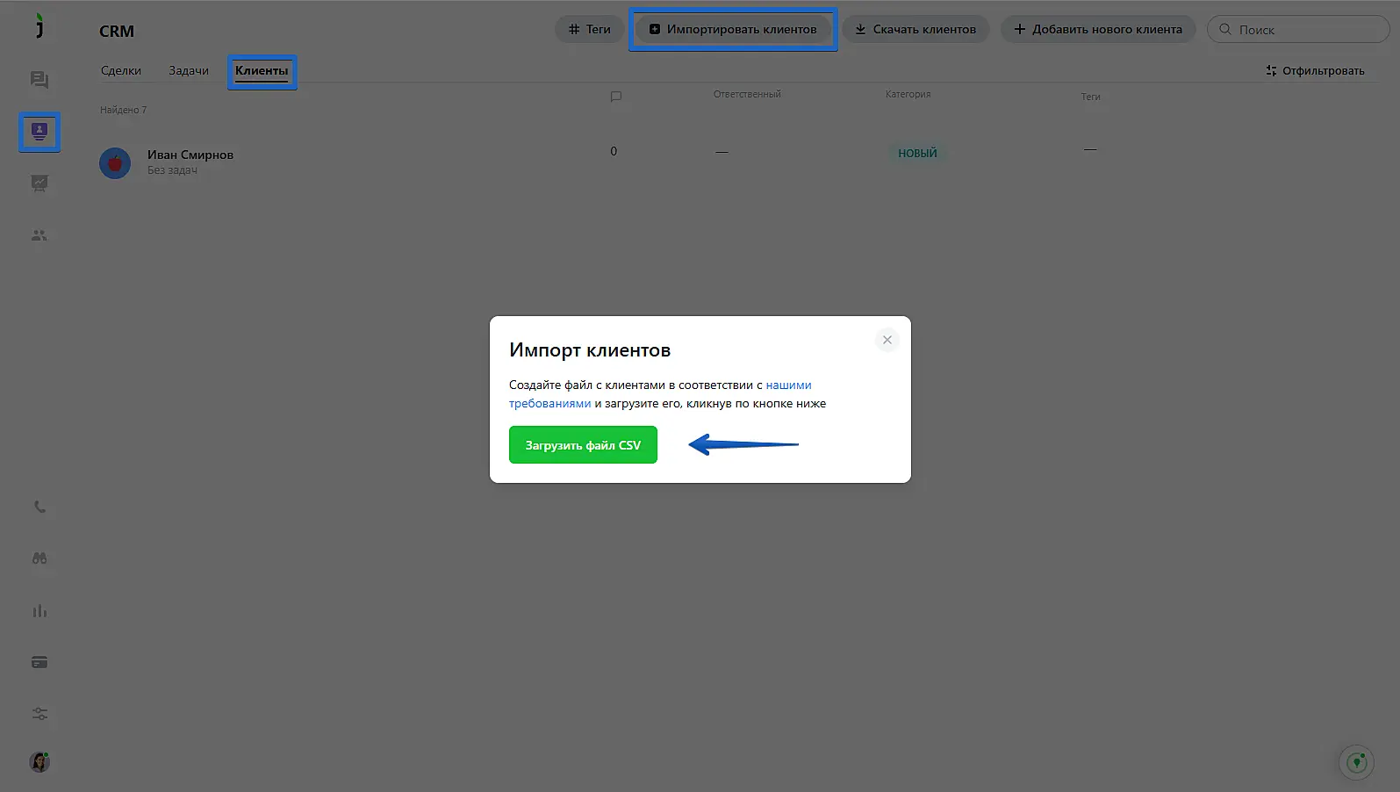
Task: Open the CRM icon in sidebar
Action: coord(39,132)
